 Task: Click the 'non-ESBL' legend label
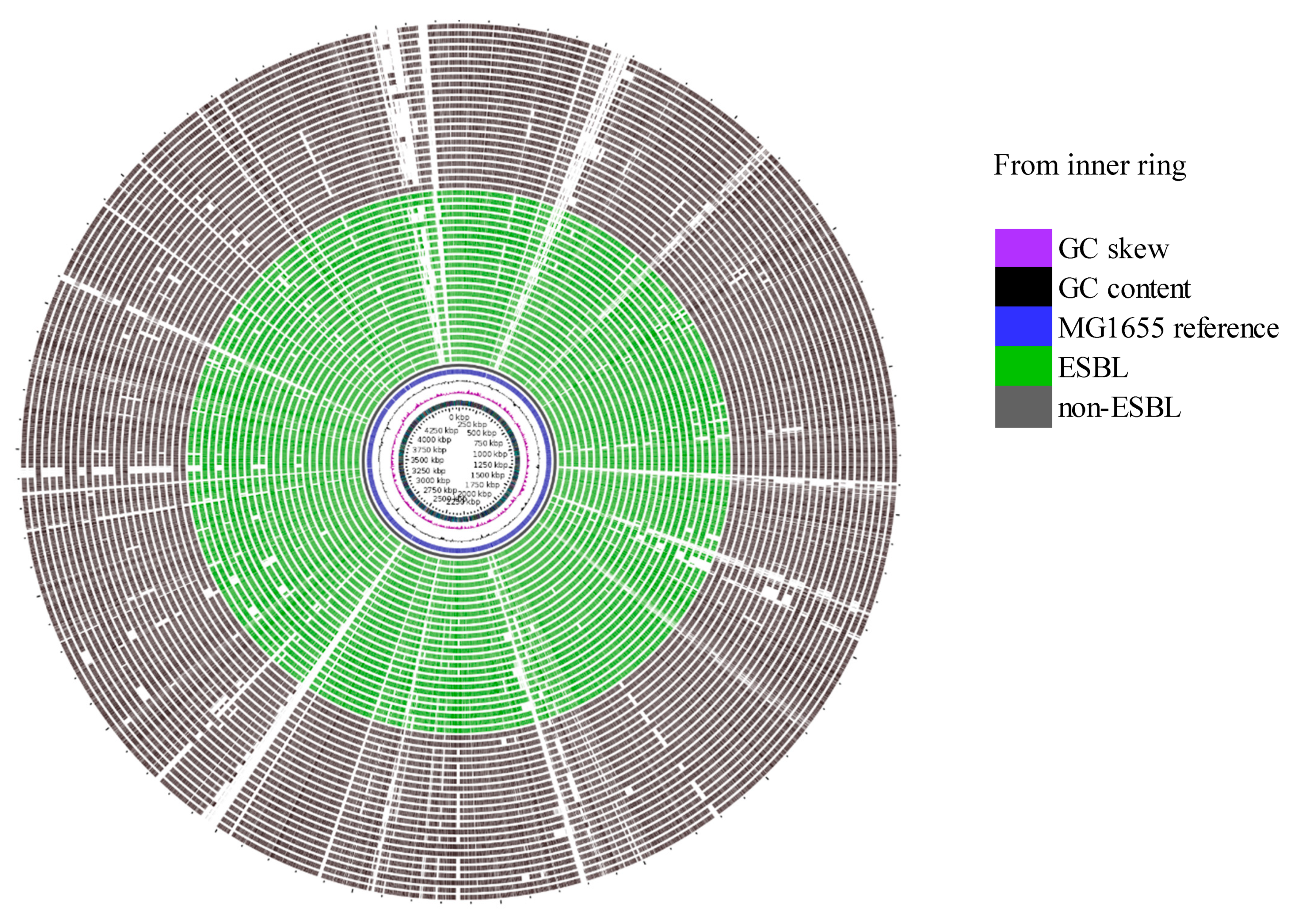pyautogui.click(x=1119, y=407)
